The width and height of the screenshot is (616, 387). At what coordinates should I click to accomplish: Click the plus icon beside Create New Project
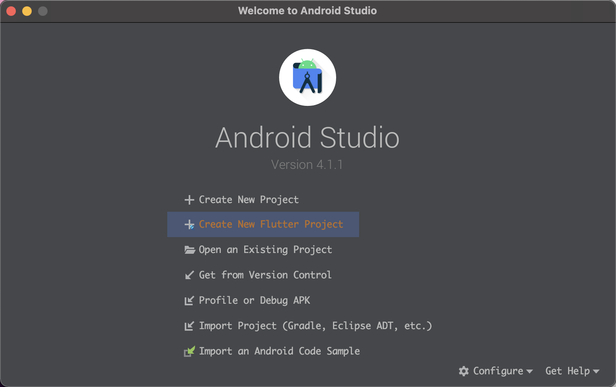pos(189,199)
